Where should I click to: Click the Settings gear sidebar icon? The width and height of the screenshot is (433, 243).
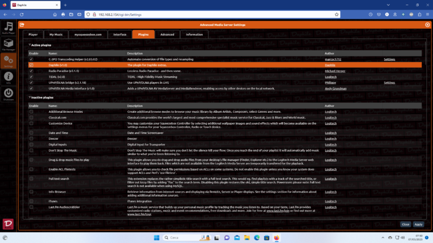point(9,61)
